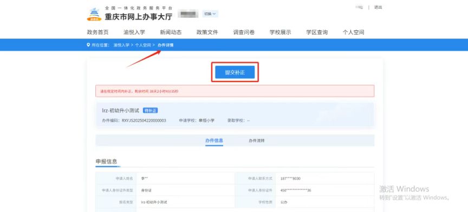The height and width of the screenshot is (212, 468).
Task: Click the 提交补正 submit button
Action: tap(235, 72)
